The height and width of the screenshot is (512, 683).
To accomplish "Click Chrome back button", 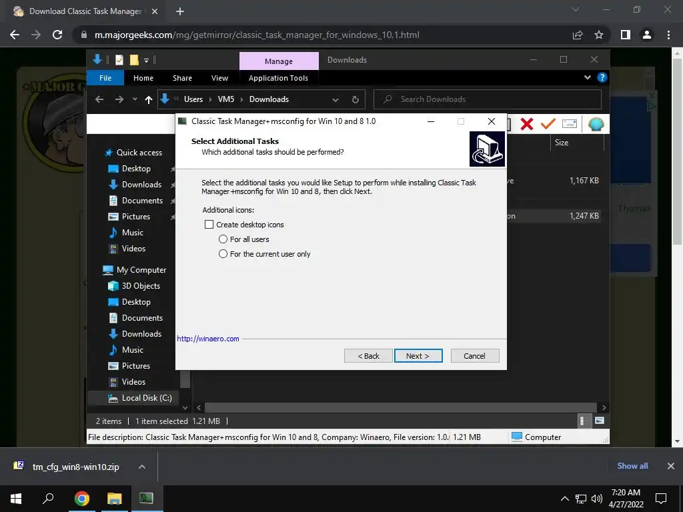I will tap(15, 35).
